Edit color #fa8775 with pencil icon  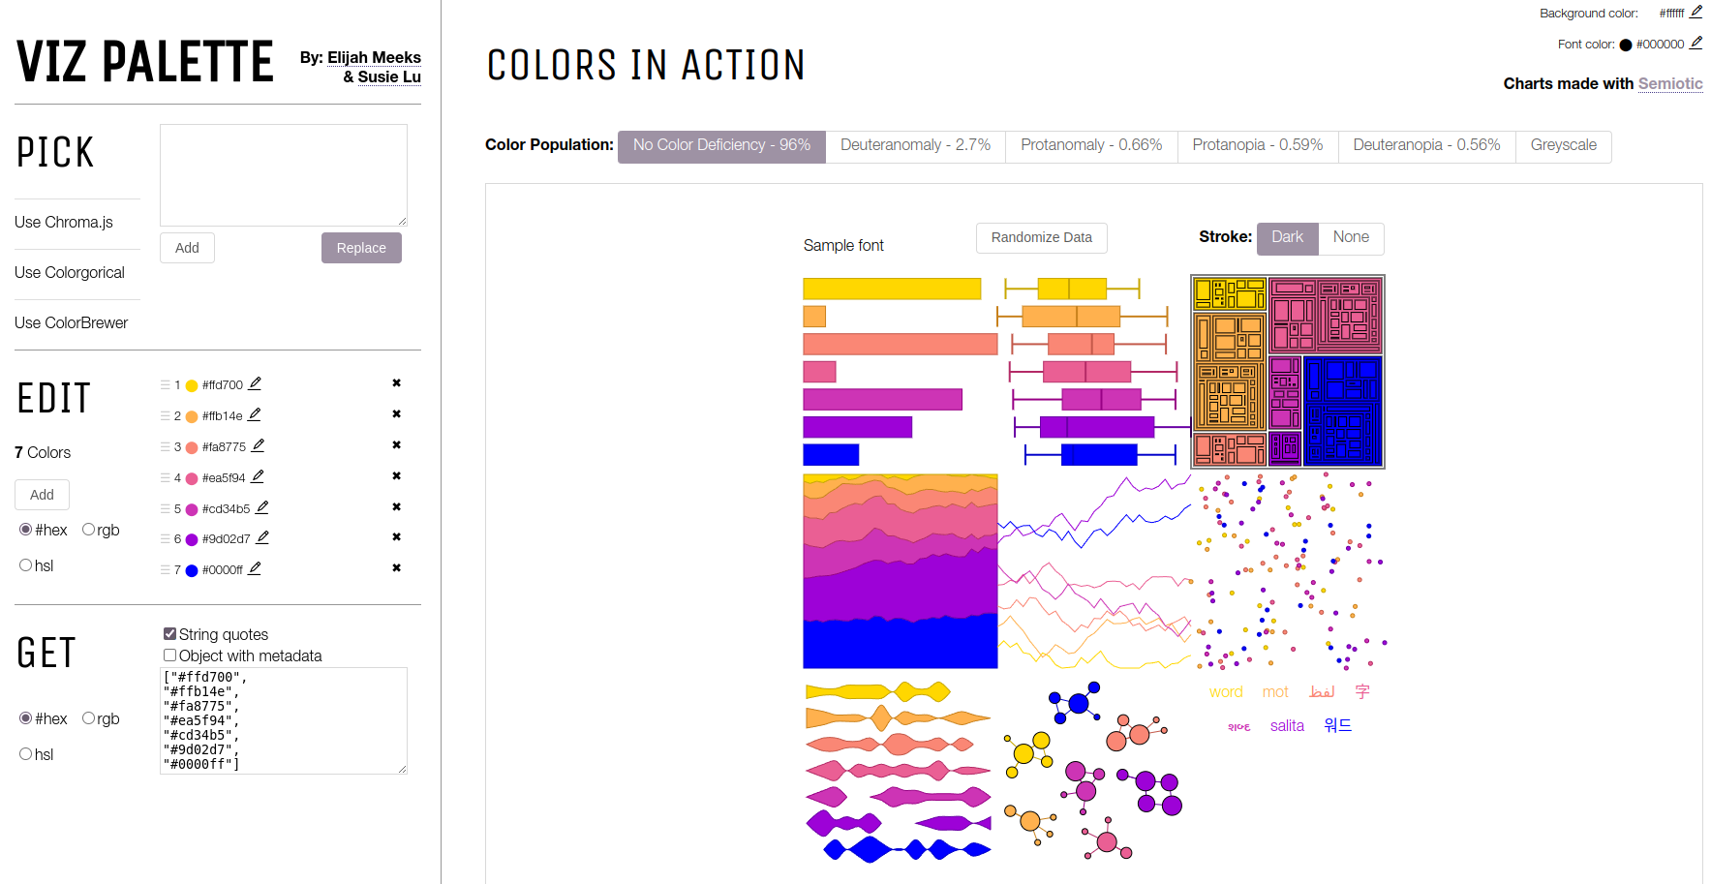click(258, 445)
